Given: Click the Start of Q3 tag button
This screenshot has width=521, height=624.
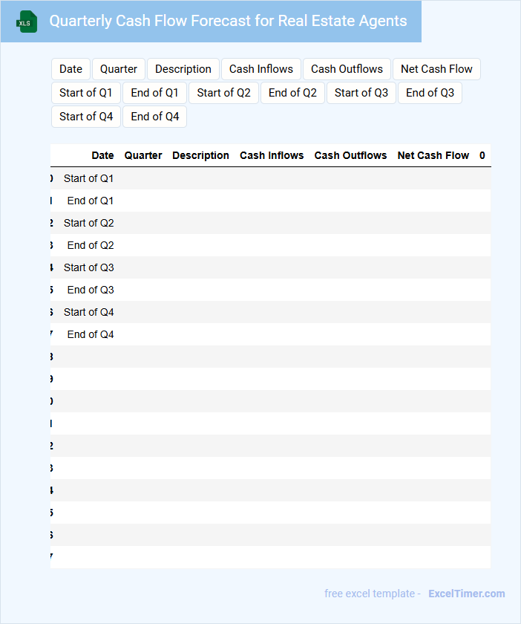Looking at the screenshot, I should coord(361,93).
